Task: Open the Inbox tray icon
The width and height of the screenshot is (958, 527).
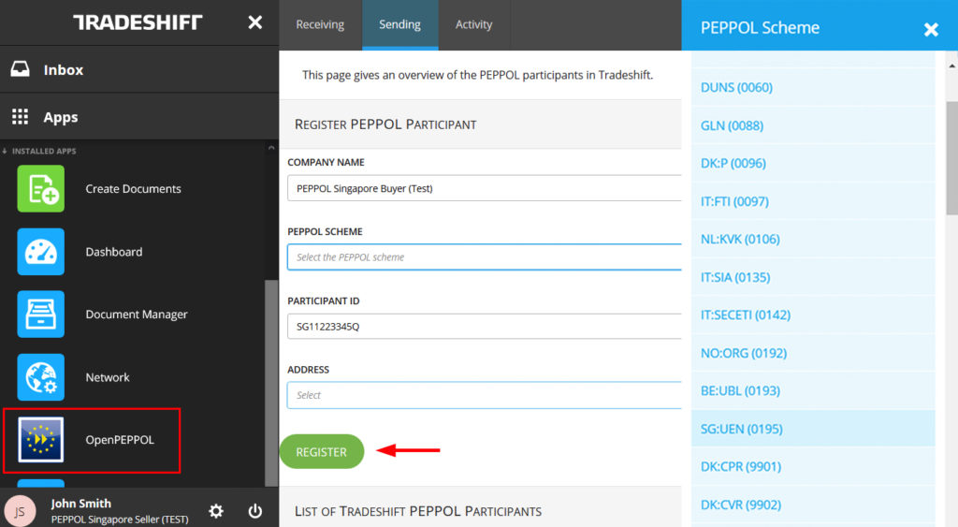Action: point(20,69)
